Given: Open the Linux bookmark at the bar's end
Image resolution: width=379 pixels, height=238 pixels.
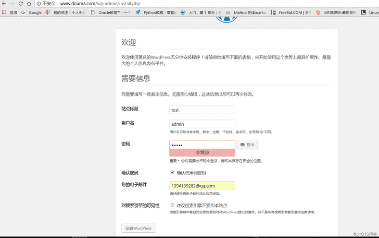Looking at the screenshot, I should [x=370, y=12].
